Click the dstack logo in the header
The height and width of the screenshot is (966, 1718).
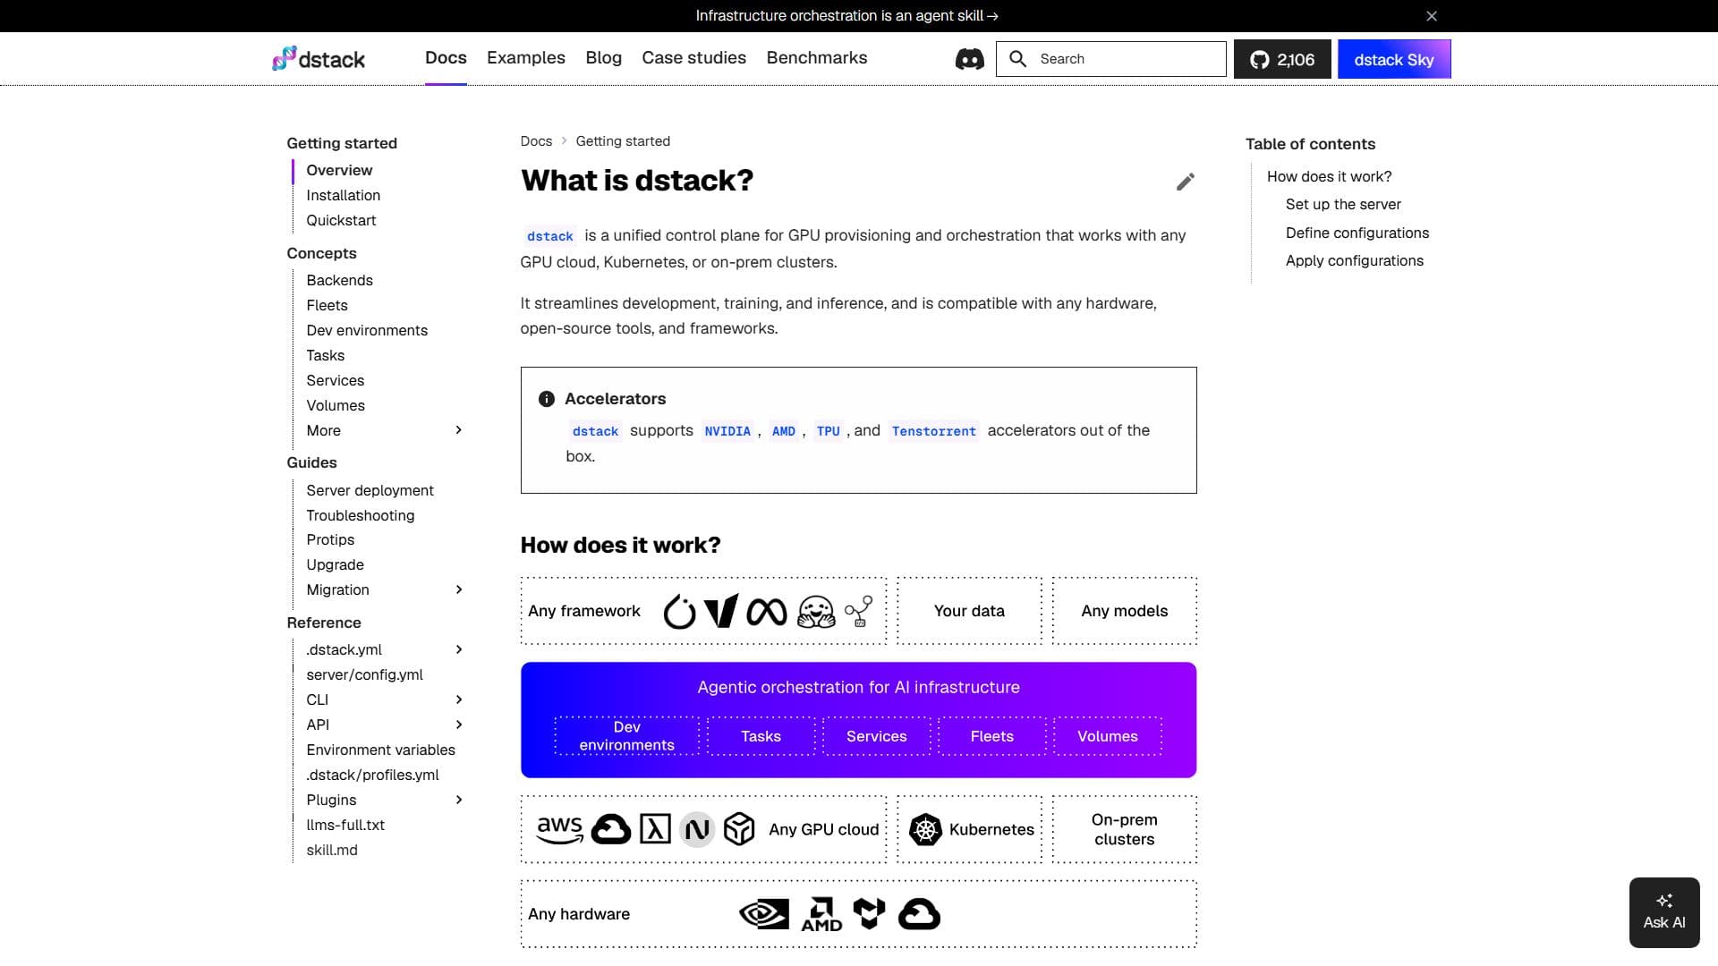(x=319, y=59)
